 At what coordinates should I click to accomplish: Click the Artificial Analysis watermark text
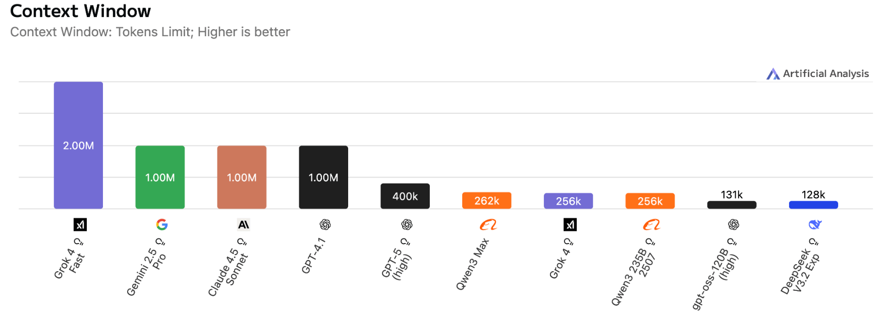825,74
